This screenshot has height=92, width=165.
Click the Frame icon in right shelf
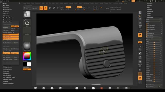click(x=140, y=49)
